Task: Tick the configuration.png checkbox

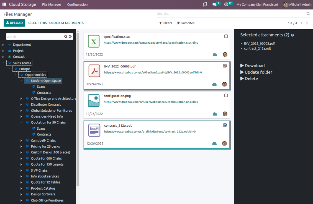Action: 226,95
